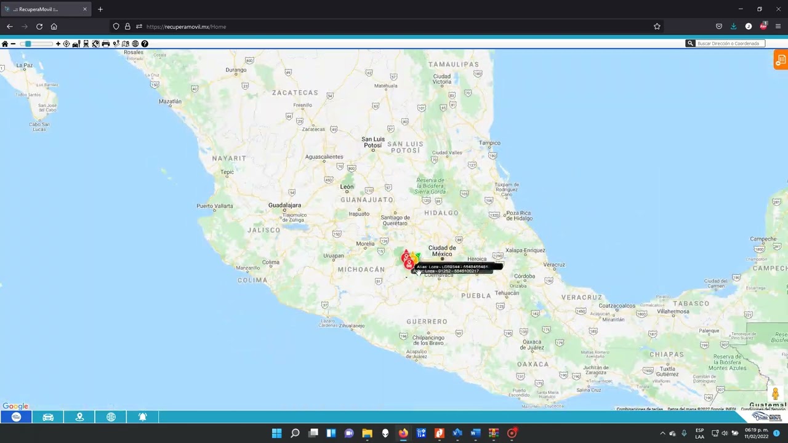Open WinRAR from the taskbar

(x=493, y=433)
